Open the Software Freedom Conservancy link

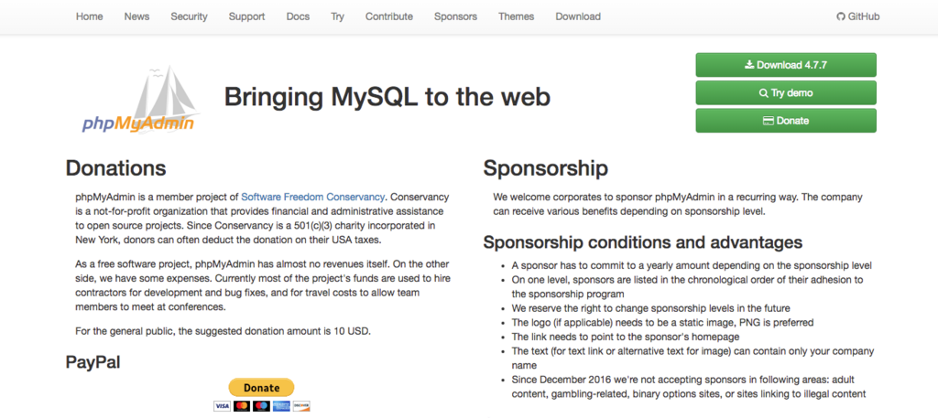point(313,197)
